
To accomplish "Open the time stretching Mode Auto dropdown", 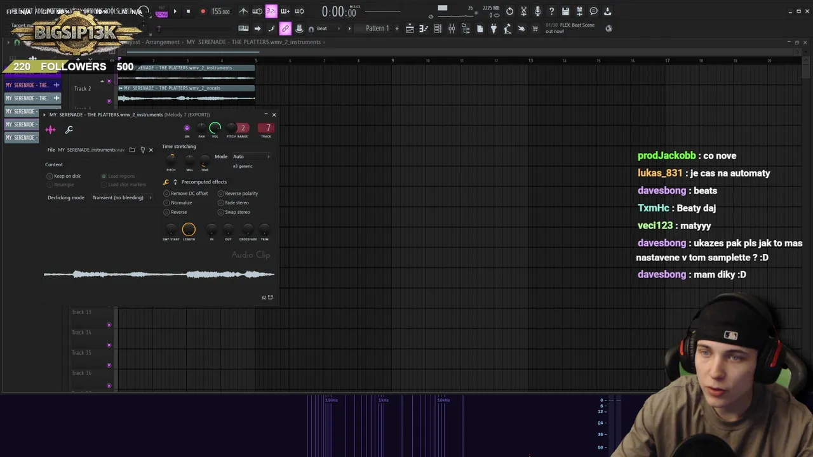I will (x=252, y=157).
